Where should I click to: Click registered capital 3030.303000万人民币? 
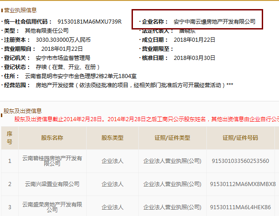(x=63, y=40)
